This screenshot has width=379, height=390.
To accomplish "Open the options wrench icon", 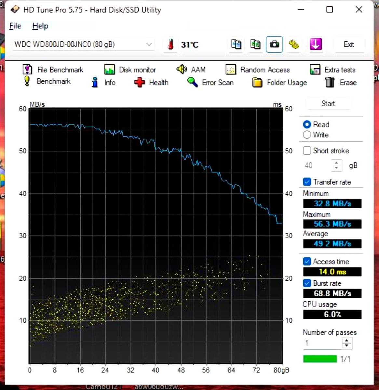I will pyautogui.click(x=294, y=44).
